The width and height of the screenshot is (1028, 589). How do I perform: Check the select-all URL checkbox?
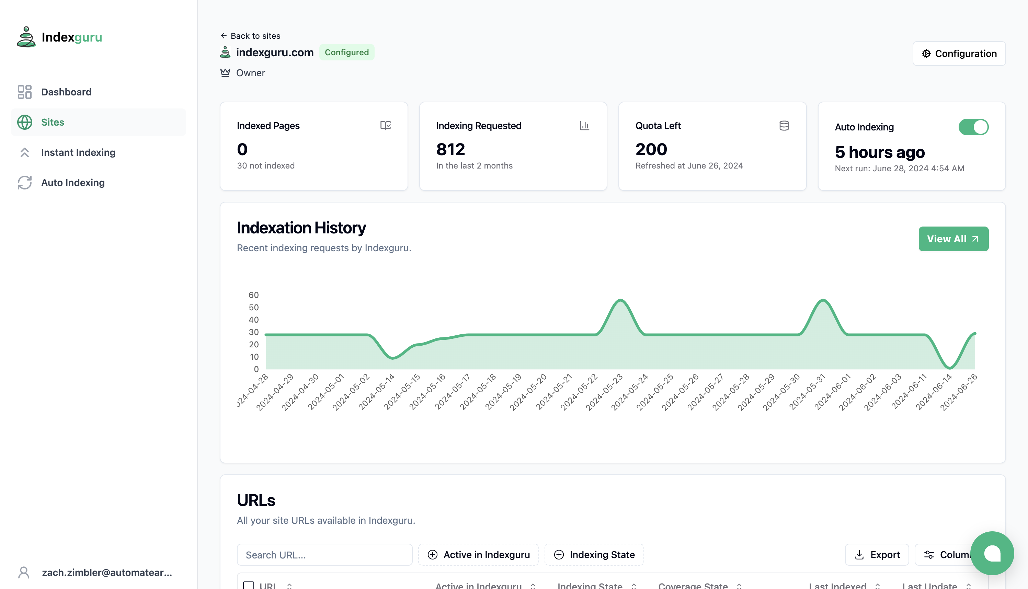(248, 585)
